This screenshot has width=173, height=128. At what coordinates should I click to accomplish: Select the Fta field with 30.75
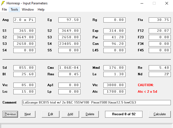[x=160, y=20]
